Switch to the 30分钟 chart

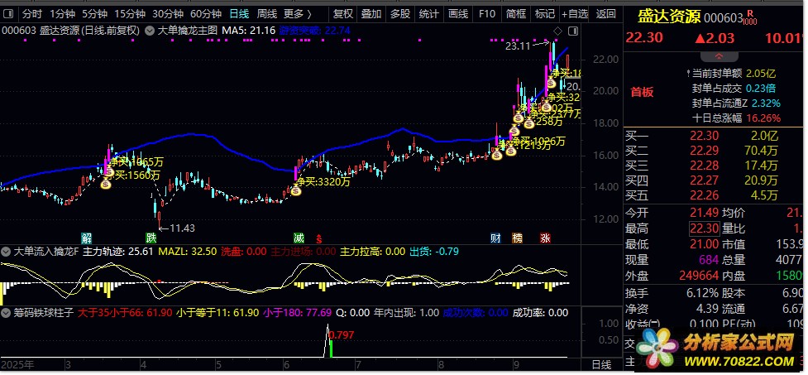168,14
